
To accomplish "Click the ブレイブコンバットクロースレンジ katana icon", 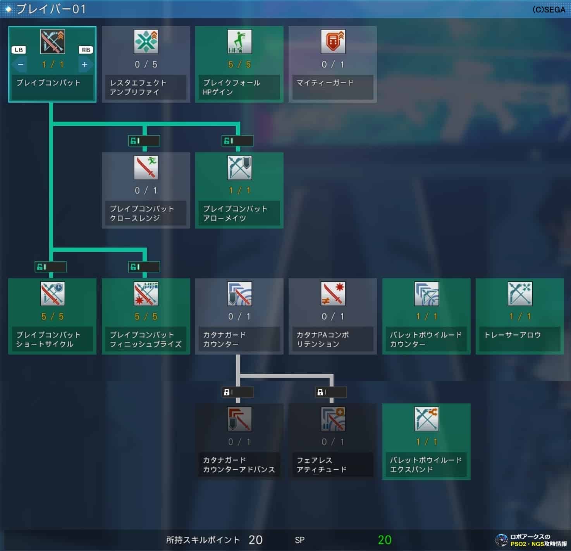I will click(x=146, y=168).
